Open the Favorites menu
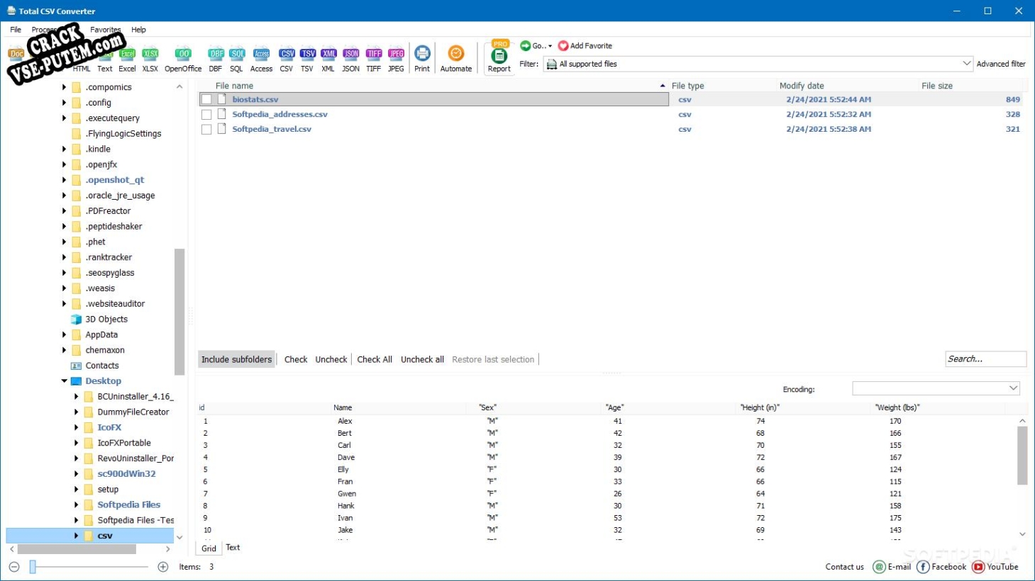Screen dimensions: 1035x581 (105, 30)
